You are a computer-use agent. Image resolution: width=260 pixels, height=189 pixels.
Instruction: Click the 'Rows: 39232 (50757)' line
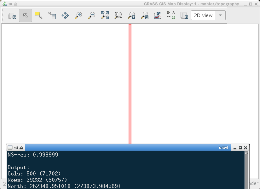point(37,180)
